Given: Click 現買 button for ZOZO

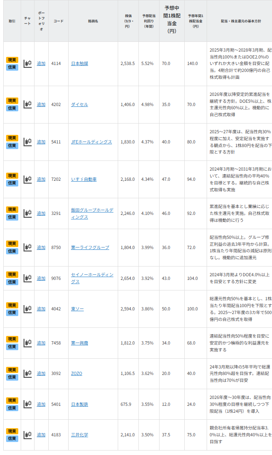Looking at the screenshot, I should 12,370.
